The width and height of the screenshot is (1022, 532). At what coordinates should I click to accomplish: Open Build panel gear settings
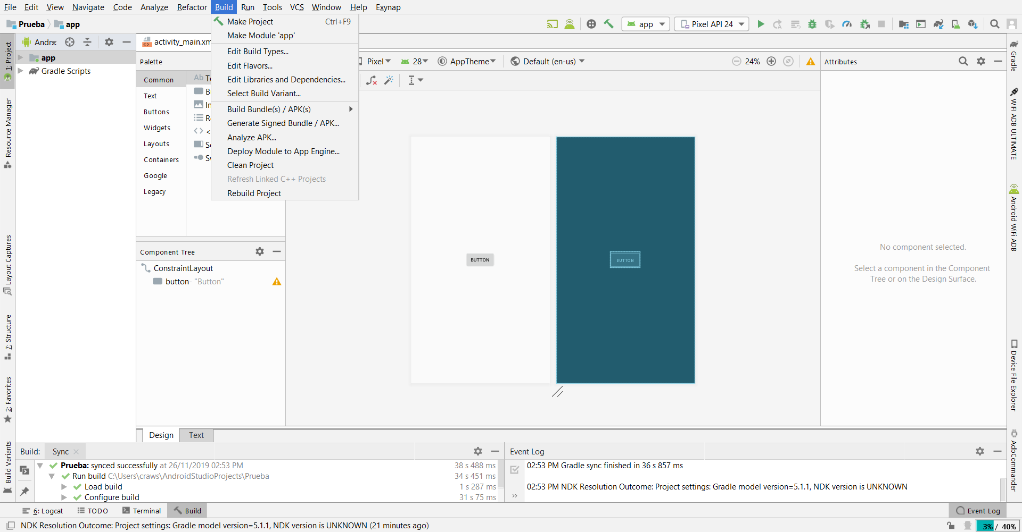coord(478,451)
